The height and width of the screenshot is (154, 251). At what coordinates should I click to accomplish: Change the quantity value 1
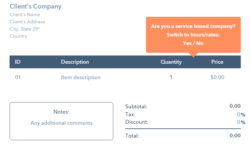click(x=171, y=77)
